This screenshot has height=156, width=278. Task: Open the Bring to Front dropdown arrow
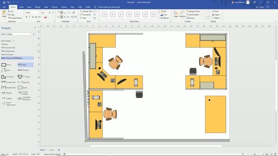coord(201,11)
